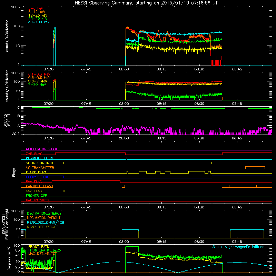Click the REAR_DEC_CHAN/128 legend label
This screenshot has height=276, width=276.
46,222
